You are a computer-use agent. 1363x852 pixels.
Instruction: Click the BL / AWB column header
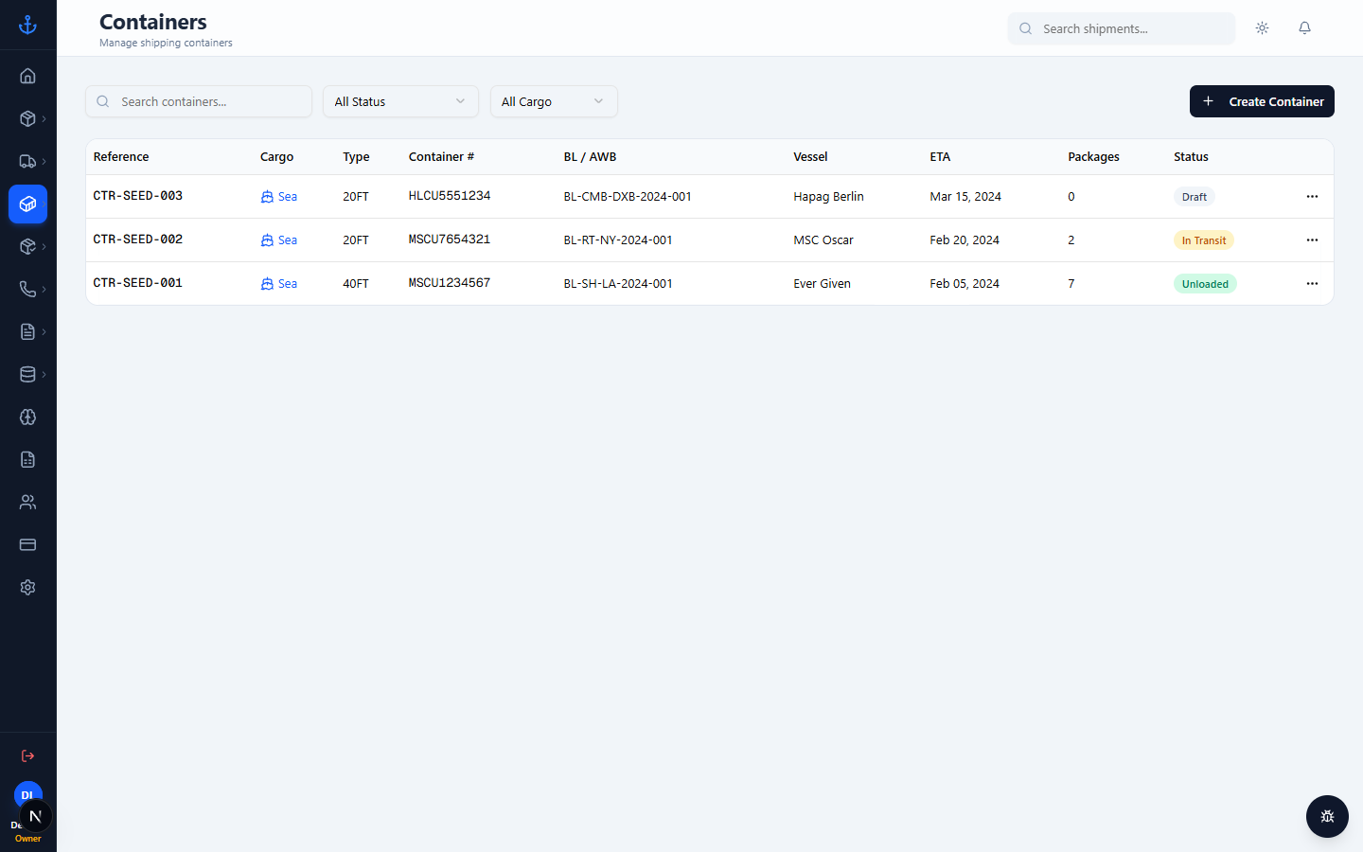click(x=590, y=157)
